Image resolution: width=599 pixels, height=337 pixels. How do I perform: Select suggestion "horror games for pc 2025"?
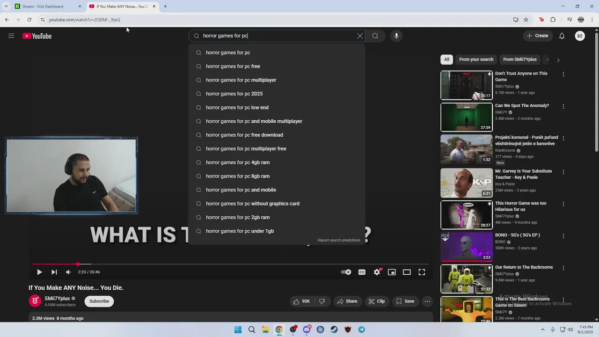[277, 94]
